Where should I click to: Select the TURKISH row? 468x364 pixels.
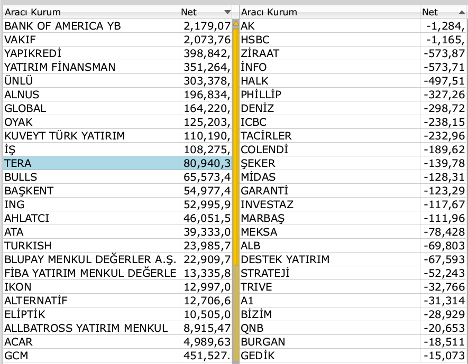(117, 246)
